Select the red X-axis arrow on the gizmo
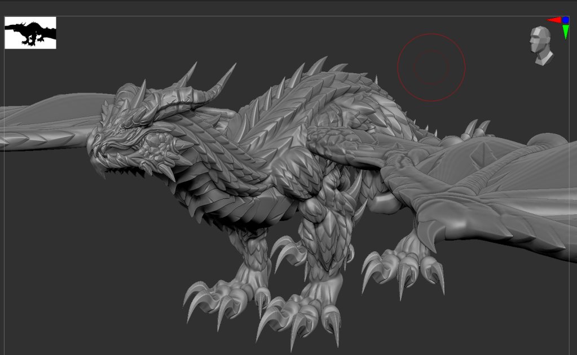The image size is (577, 355). [554, 19]
